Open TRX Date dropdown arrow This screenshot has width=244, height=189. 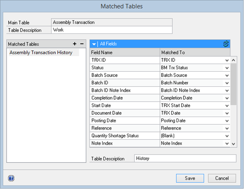pos(227,113)
